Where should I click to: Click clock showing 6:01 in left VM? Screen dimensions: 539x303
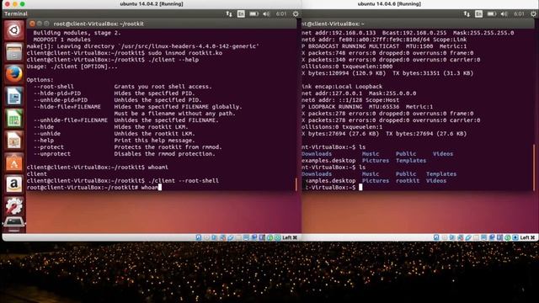[281, 13]
